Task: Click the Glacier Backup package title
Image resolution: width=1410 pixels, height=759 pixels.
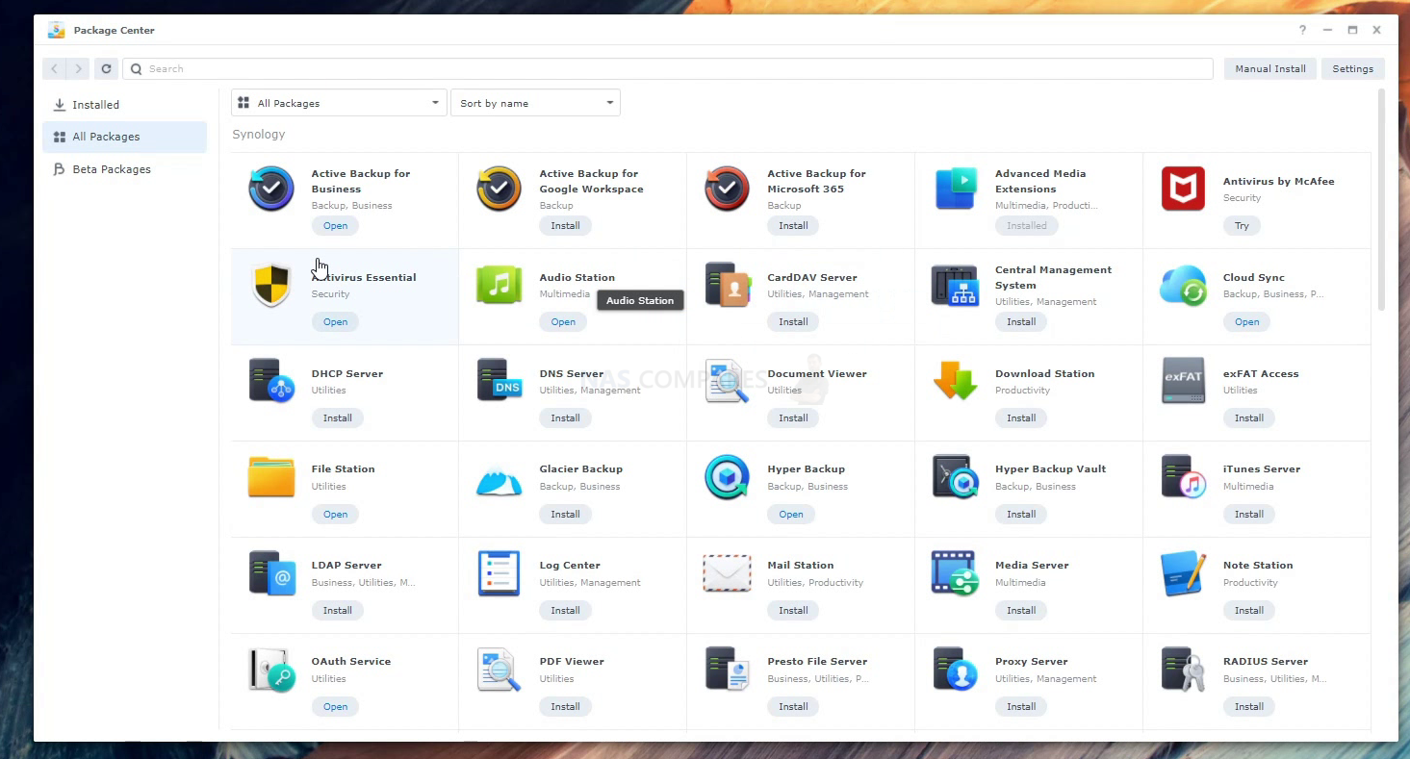Action: [580, 469]
